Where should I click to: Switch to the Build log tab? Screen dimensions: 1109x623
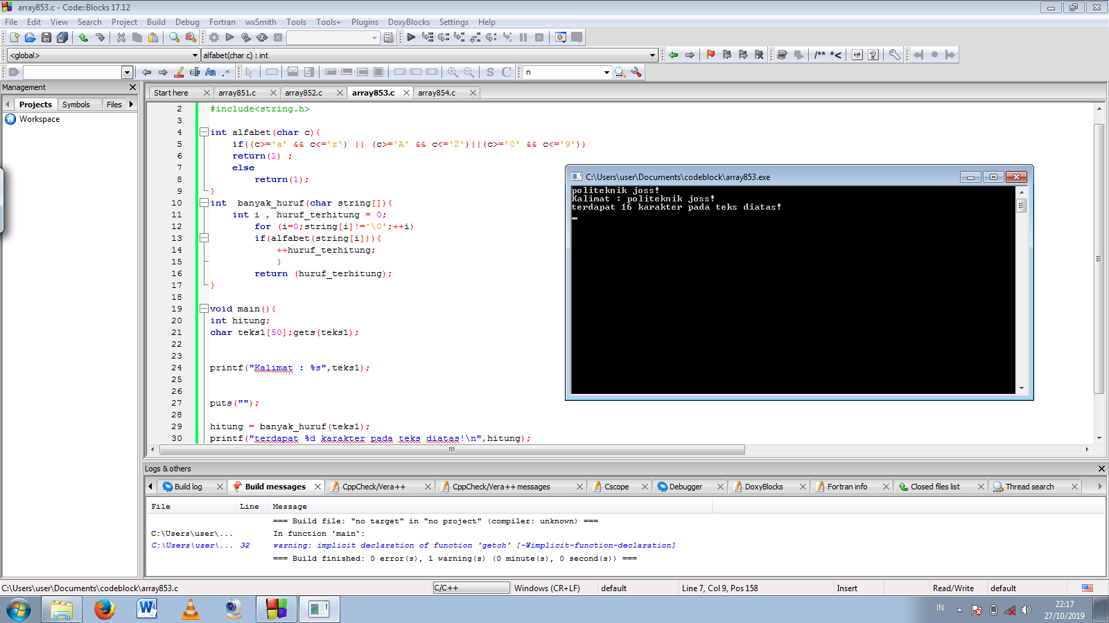tap(188, 487)
